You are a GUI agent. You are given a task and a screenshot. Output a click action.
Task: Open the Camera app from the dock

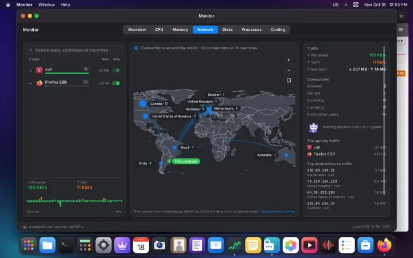159,245
